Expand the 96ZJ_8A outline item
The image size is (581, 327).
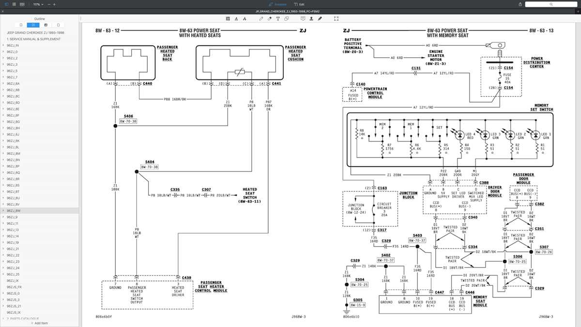tap(3, 83)
